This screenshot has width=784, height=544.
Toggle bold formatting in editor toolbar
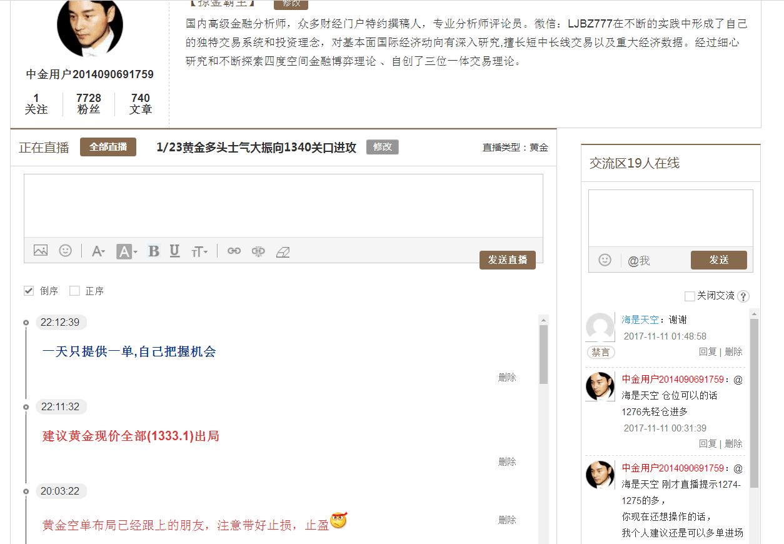tap(154, 251)
